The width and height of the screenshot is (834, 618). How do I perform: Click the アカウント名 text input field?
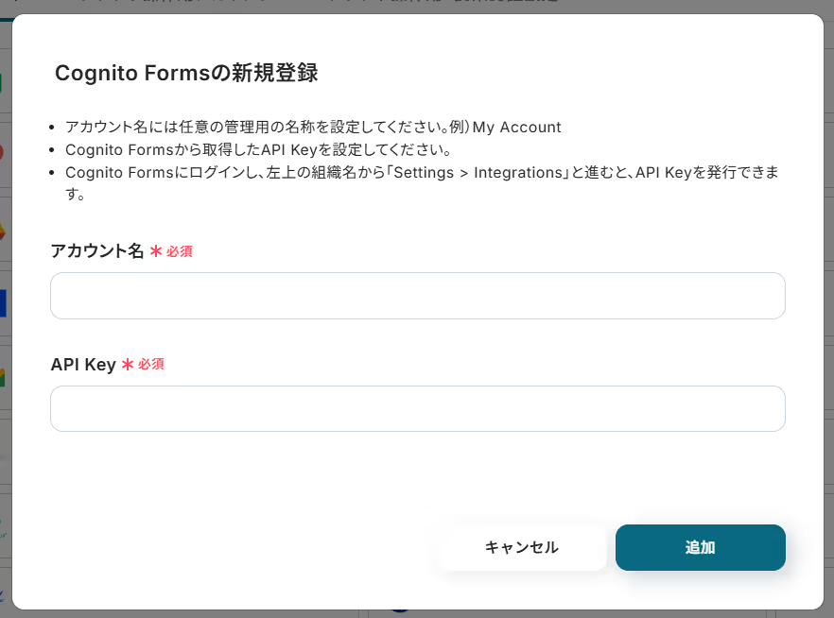point(417,296)
